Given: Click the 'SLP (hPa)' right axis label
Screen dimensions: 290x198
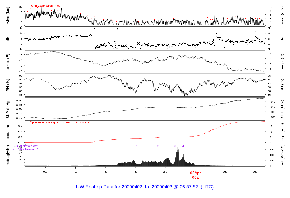Looking at the screenshot, I should (282, 109).
